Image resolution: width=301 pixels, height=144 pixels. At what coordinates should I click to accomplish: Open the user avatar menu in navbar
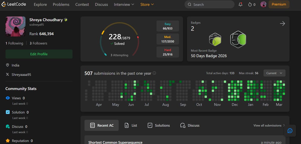click(x=263, y=4)
